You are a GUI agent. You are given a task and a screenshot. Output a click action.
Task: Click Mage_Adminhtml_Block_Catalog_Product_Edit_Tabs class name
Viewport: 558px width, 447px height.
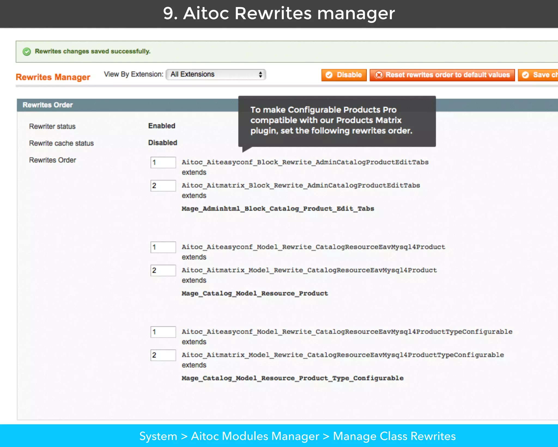tap(278, 209)
